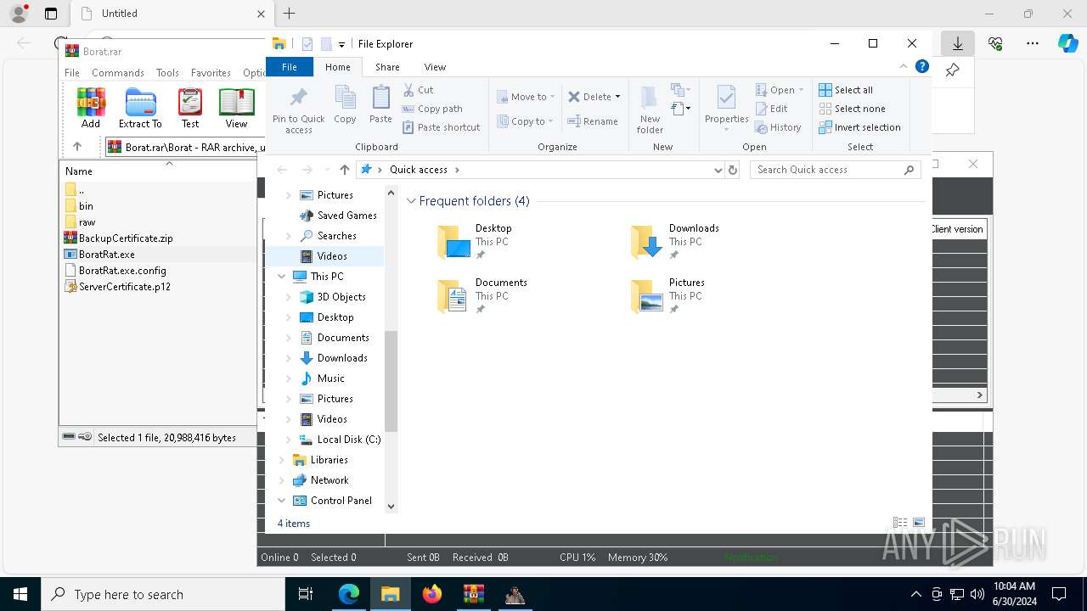1087x611 pixels.
Task: Switch to the Home ribbon tab
Action: (338, 67)
